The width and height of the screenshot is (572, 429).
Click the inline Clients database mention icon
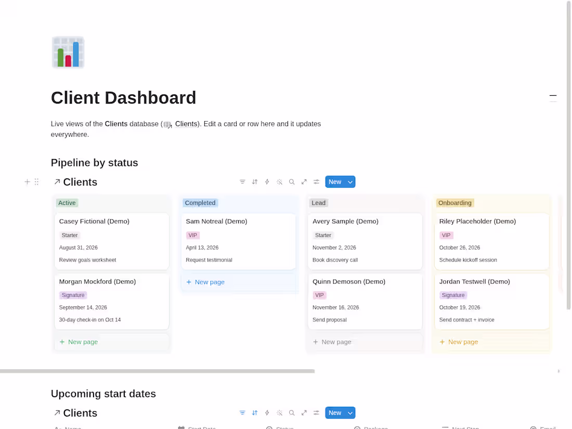(167, 125)
